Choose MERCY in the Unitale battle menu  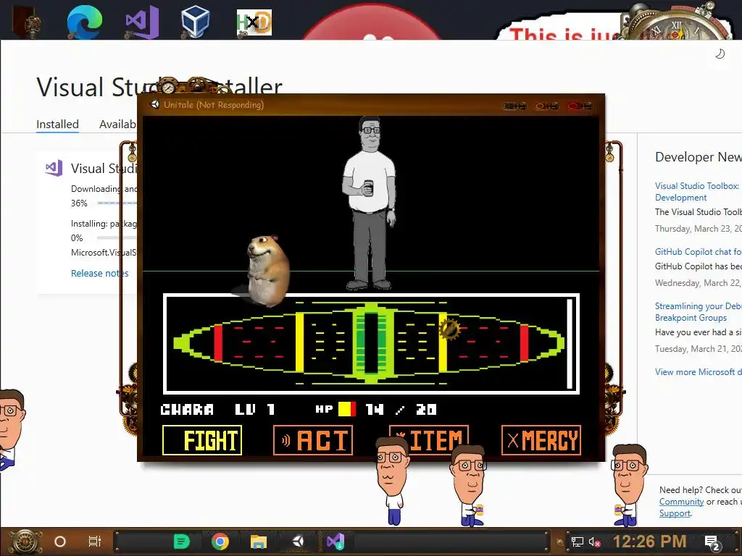point(541,440)
